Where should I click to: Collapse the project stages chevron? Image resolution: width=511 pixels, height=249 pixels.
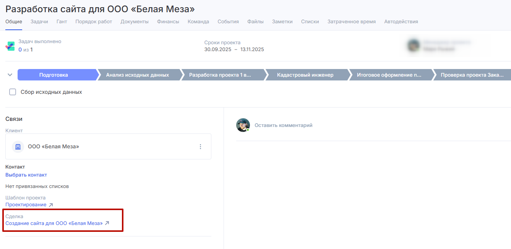[10, 75]
